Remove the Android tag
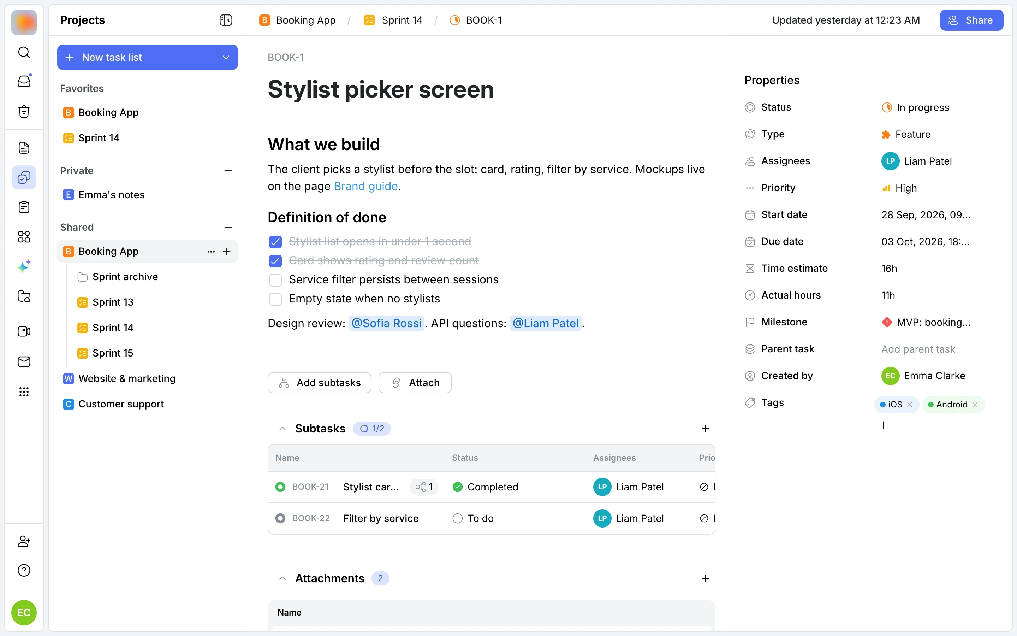This screenshot has width=1017, height=636. (x=975, y=405)
